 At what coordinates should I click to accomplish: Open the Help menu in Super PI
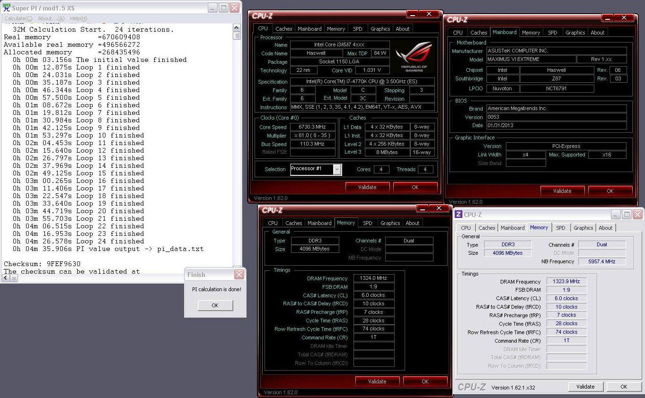[x=78, y=18]
